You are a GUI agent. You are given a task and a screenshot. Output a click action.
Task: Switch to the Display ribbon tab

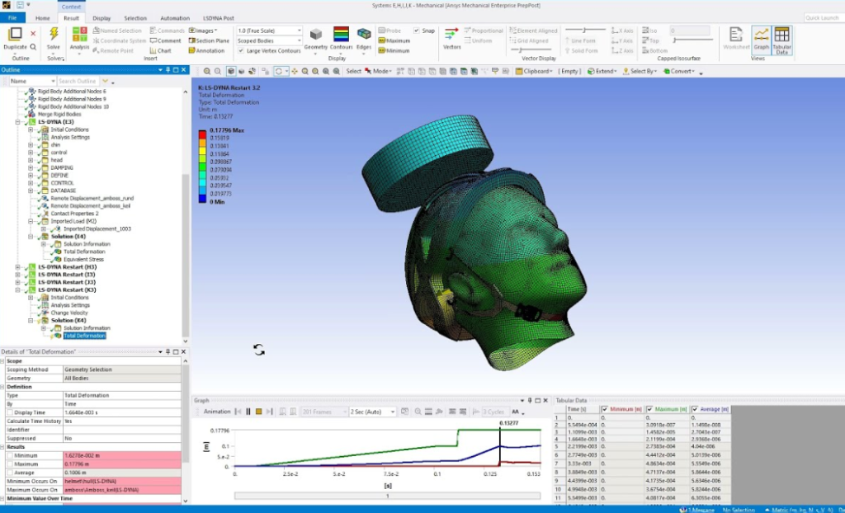[101, 17]
